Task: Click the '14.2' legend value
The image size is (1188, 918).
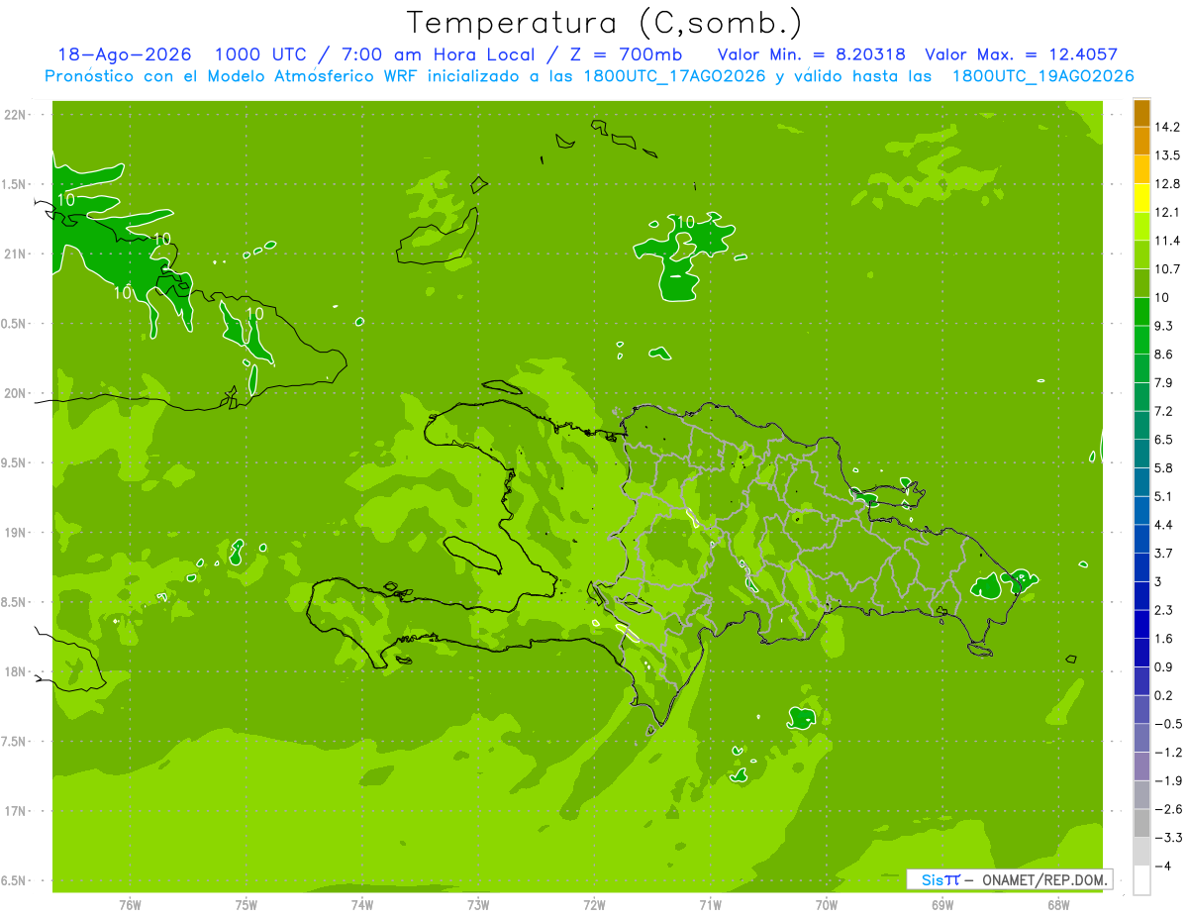Action: point(1167,127)
